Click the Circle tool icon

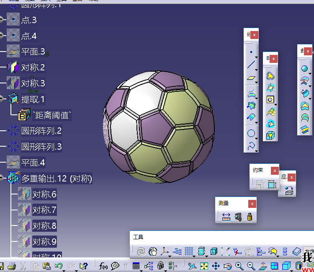click(x=251, y=134)
